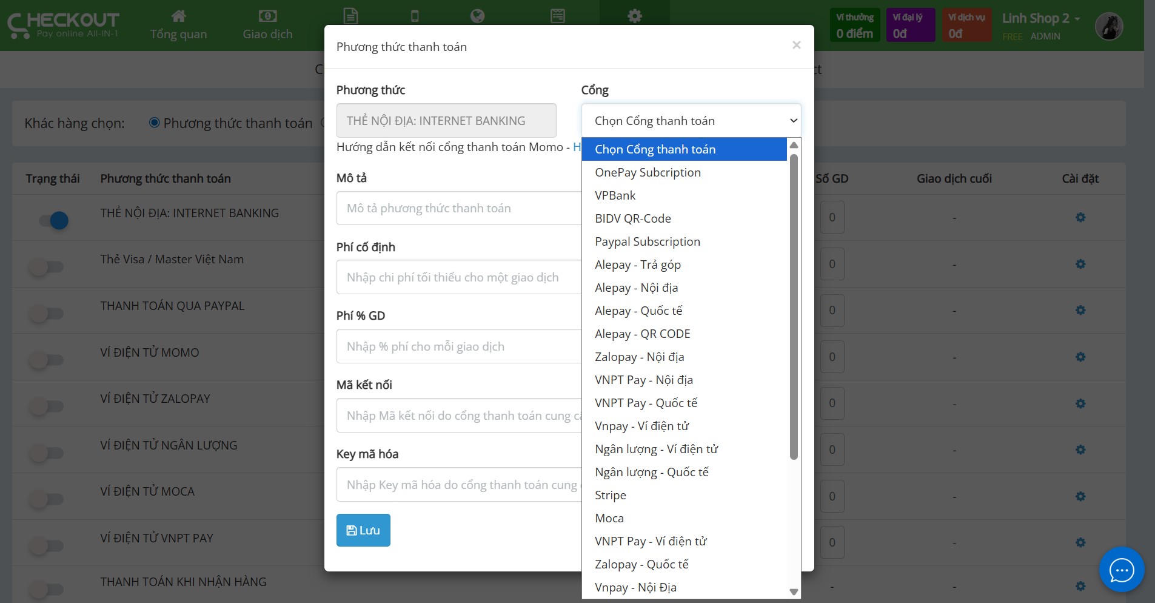Click the dropdown list scrollbar thumb
This screenshot has height=603, width=1155.
794,306
